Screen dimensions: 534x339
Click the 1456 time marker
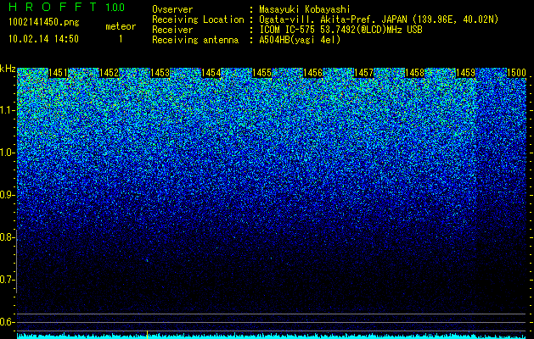(x=312, y=73)
